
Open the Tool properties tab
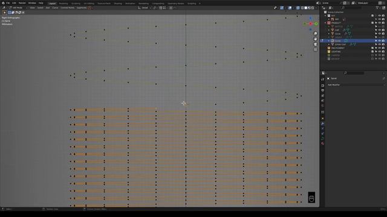(x=322, y=79)
